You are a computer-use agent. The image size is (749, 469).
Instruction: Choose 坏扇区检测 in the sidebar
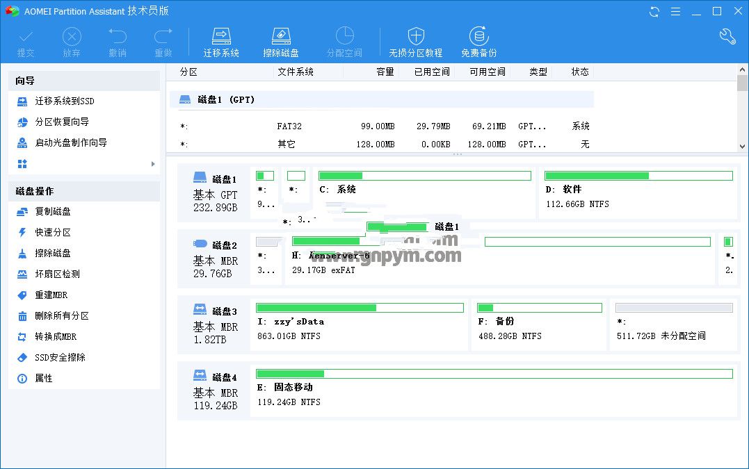[57, 274]
